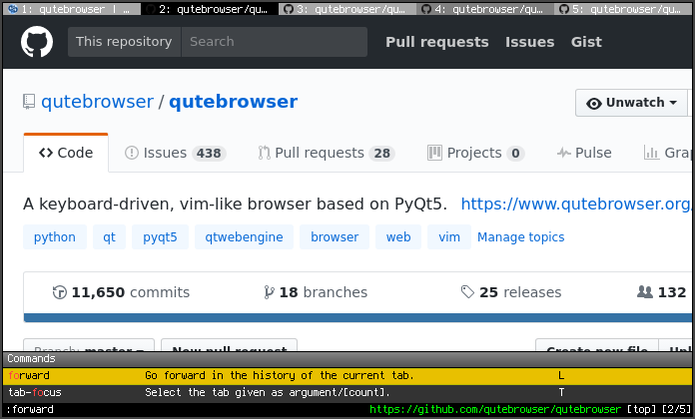695x419 pixels.
Task: Focus the GitHub Search field
Action: tap(275, 42)
